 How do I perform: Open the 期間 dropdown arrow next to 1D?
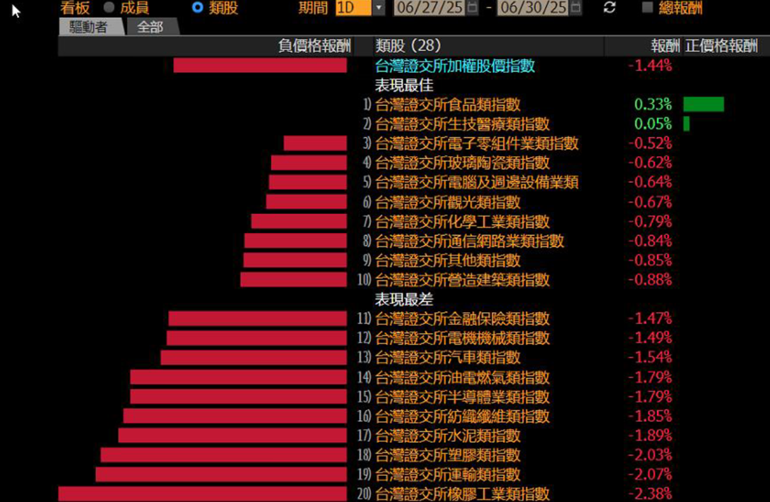(379, 8)
